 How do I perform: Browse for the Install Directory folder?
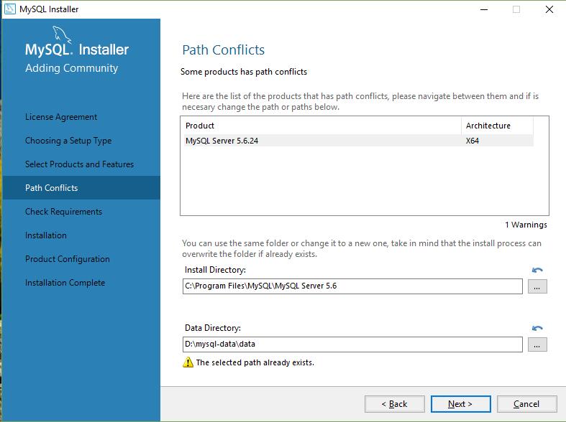pyautogui.click(x=537, y=286)
